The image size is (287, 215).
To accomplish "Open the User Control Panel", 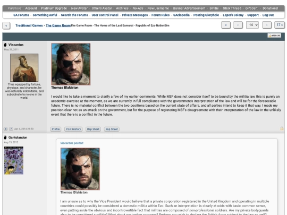I will (105, 15).
